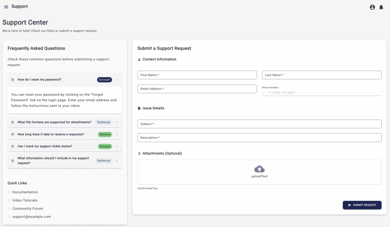Click the Documentation link icon
Screen dimensions: 390x227
pos(10,192)
